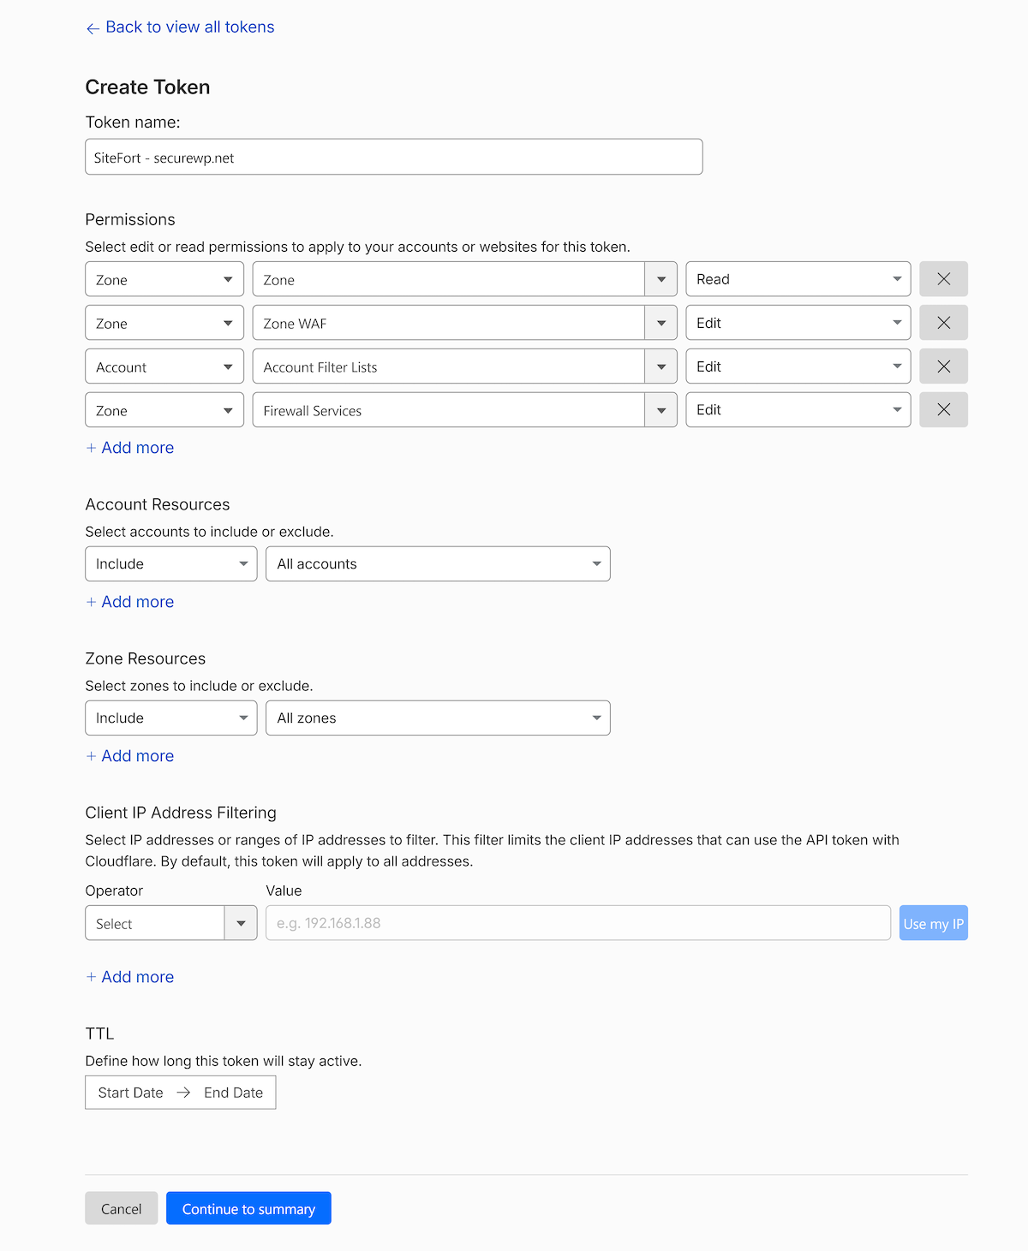This screenshot has width=1028, height=1251.
Task: Open the Zone category dropdown in the Read permission row
Action: pyautogui.click(x=164, y=279)
